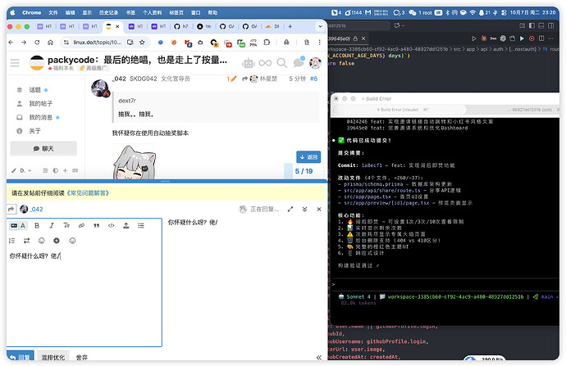Minimize the reply composer panel
Screen dimensions: 566x366
point(304,209)
